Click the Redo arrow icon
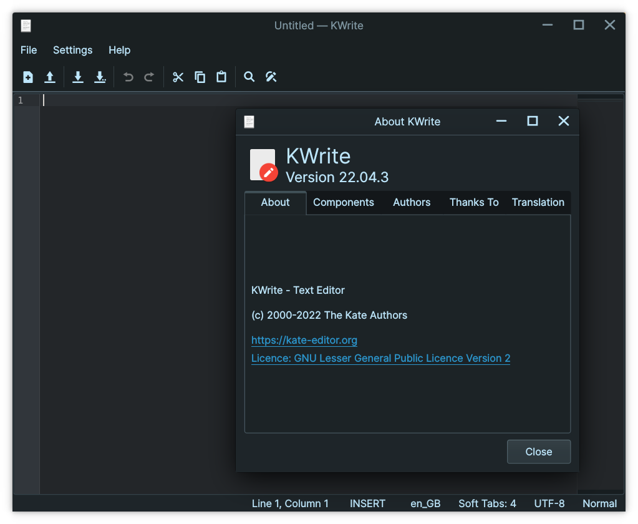This screenshot has height=524, width=638. click(149, 77)
